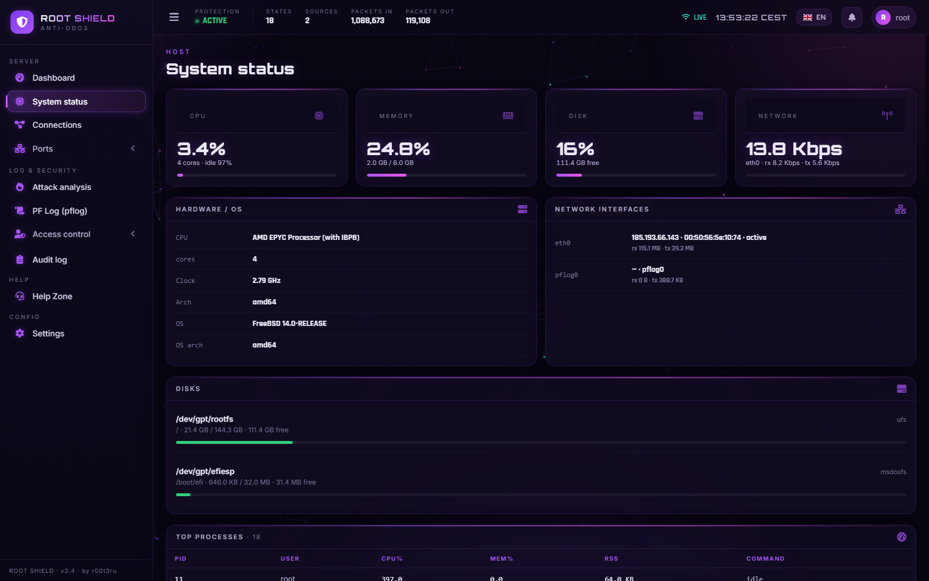929x581 pixels.
Task: Click the /dev/gpt/rootfs usage bar
Action: pos(541,442)
